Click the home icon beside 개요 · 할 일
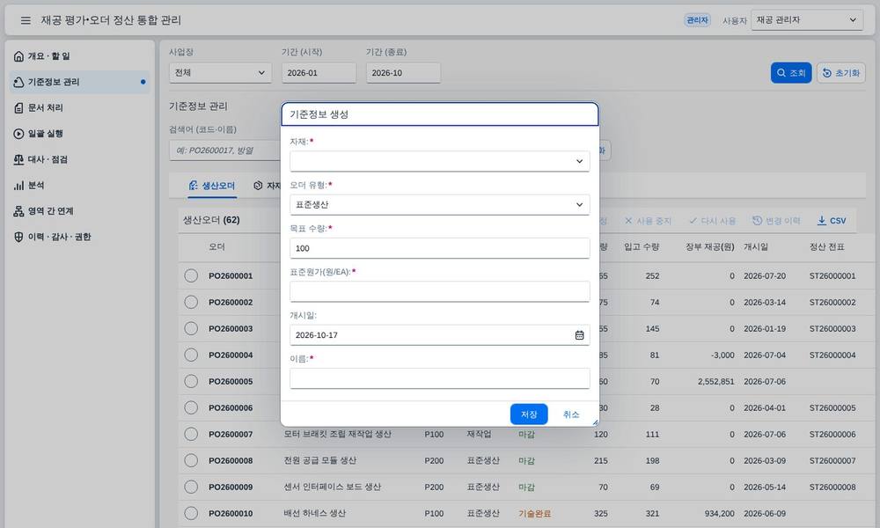The height and width of the screenshot is (528, 880). pyautogui.click(x=18, y=56)
